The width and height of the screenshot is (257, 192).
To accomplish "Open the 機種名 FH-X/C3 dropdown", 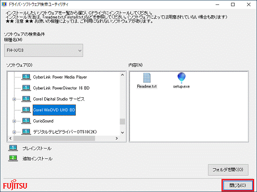I will (x=43, y=50).
